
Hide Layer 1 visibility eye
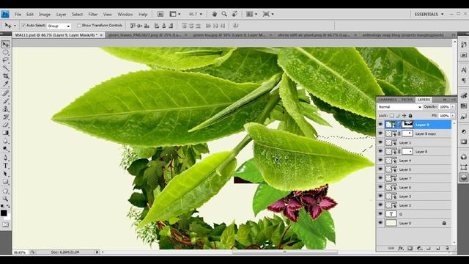click(x=380, y=142)
